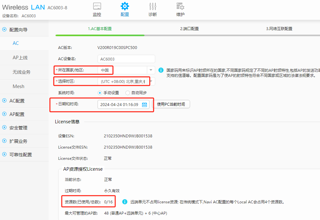Open the calendar date picker icon
This screenshot has height=220, width=320.
point(145,105)
